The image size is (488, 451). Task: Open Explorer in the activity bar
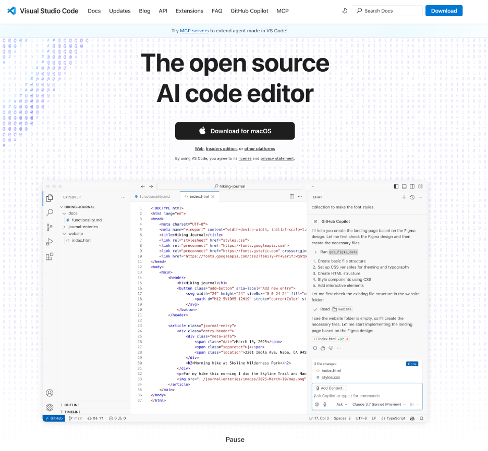50,198
